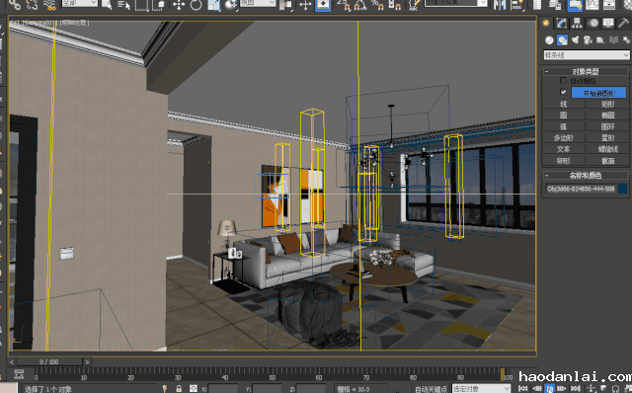The width and height of the screenshot is (632, 393).
Task: Enable the 自动栅格 AutoGrid checkbox
Action: (564, 81)
